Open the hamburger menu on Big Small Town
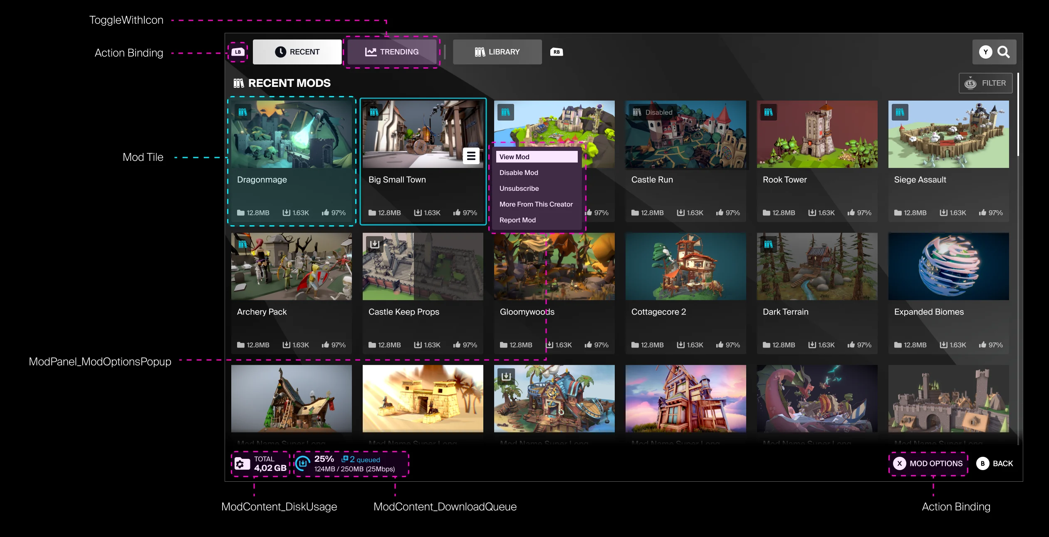Viewport: 1049px width, 537px height. point(471,156)
